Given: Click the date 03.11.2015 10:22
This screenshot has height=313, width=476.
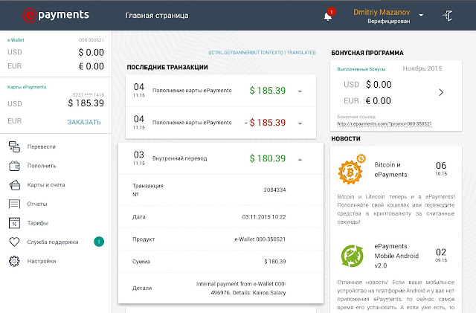Looking at the screenshot, I should coord(264,217).
